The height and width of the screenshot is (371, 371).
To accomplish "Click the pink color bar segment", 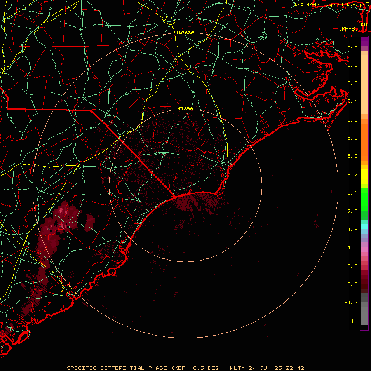I will coord(364,250).
